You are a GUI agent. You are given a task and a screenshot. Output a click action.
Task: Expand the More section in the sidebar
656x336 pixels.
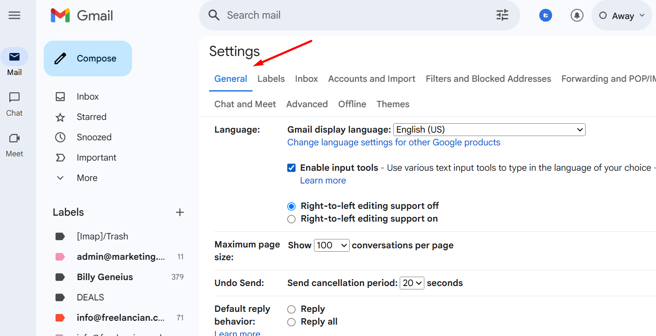[60, 178]
